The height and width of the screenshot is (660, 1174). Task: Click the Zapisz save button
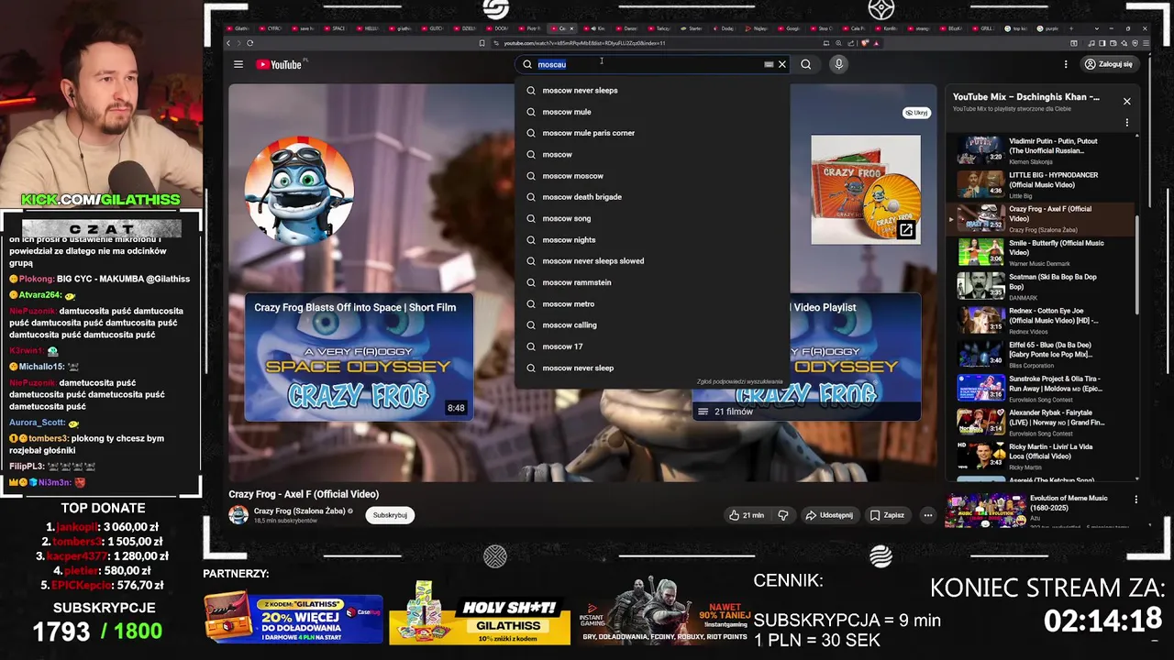pyautogui.click(x=887, y=515)
